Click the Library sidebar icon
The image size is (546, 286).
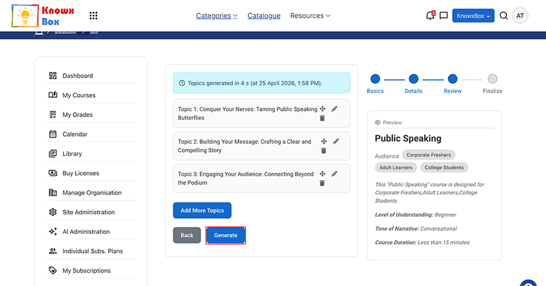pyautogui.click(x=53, y=153)
